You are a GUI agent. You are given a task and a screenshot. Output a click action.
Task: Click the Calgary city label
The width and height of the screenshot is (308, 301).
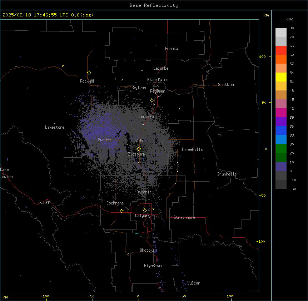(x=143, y=216)
